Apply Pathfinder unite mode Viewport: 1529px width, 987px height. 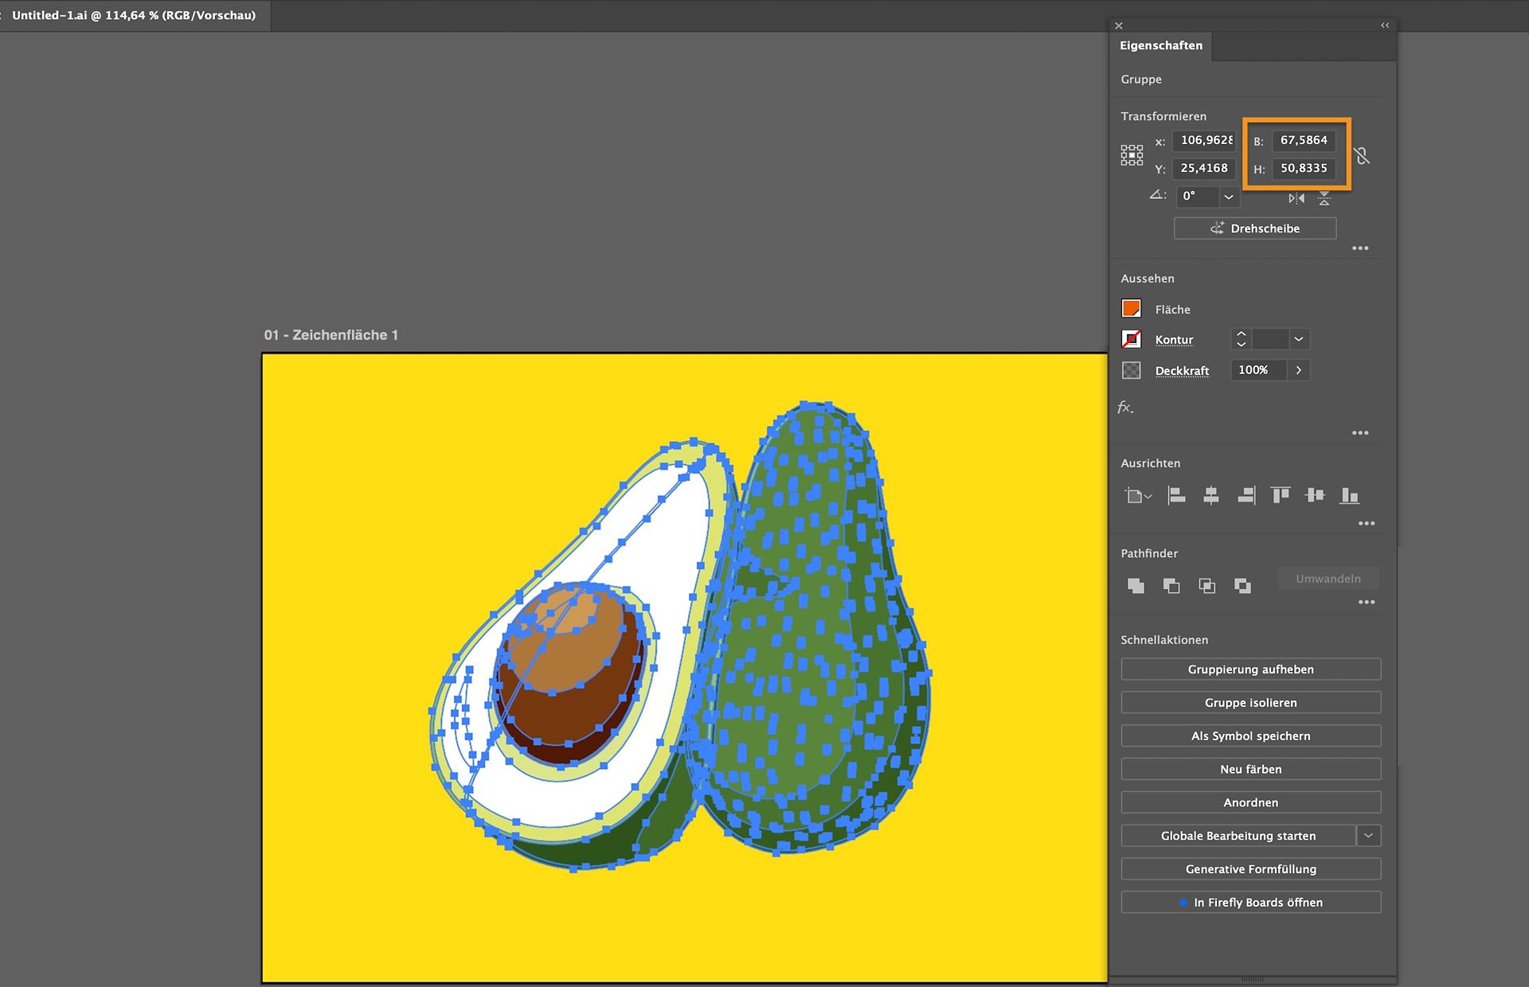pos(1136,586)
